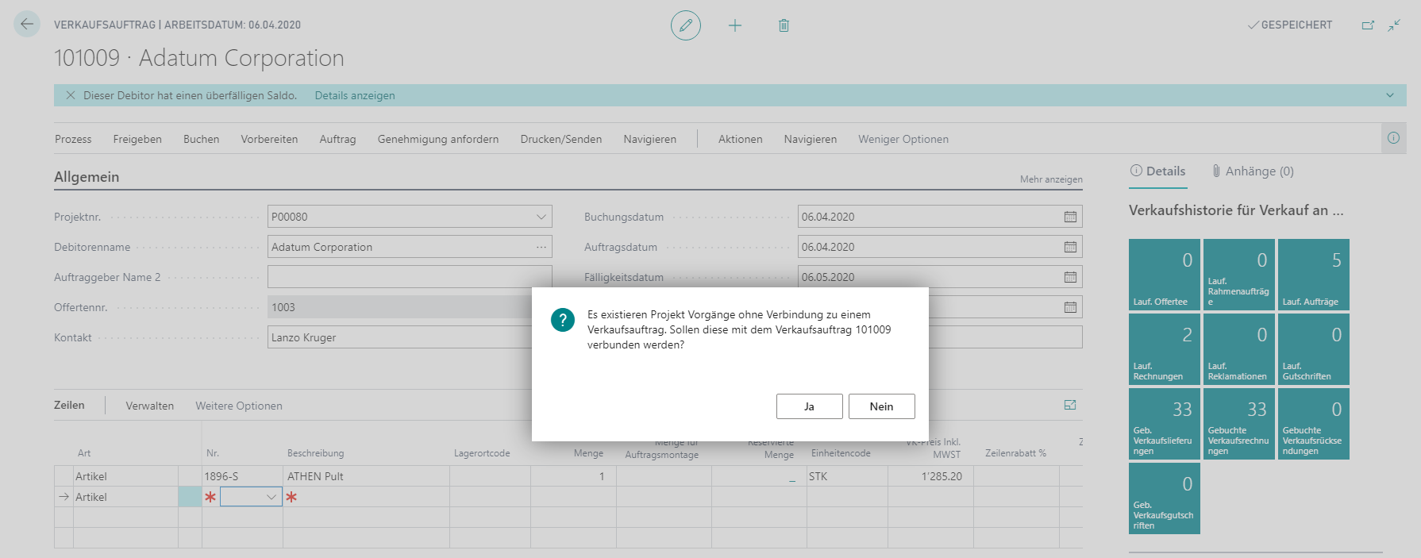Select cell 1896-S in lines

coord(242,476)
